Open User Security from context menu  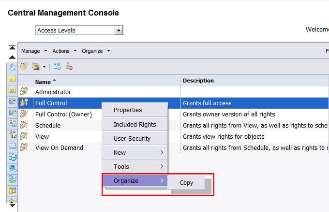pos(132,139)
